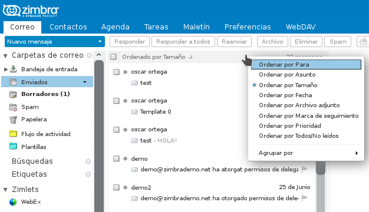Check the Template 0 message checkbox
This screenshot has width=369, height=212.
(x=116, y=101)
